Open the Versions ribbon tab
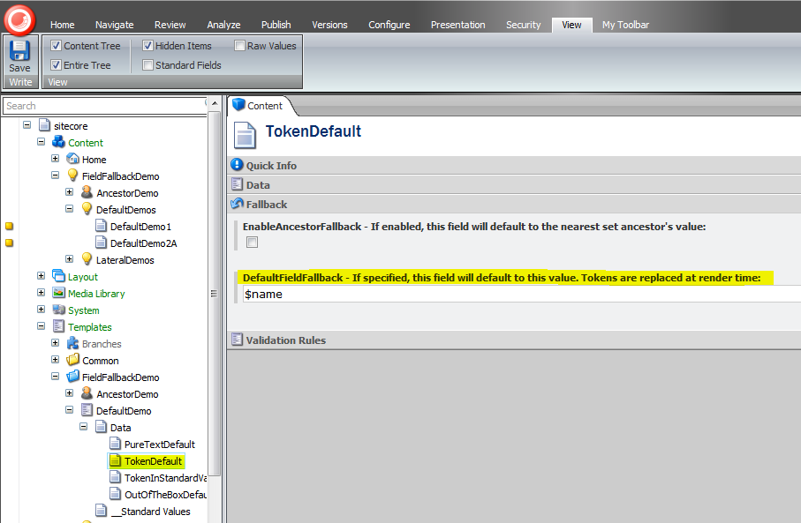801x523 pixels. (329, 25)
